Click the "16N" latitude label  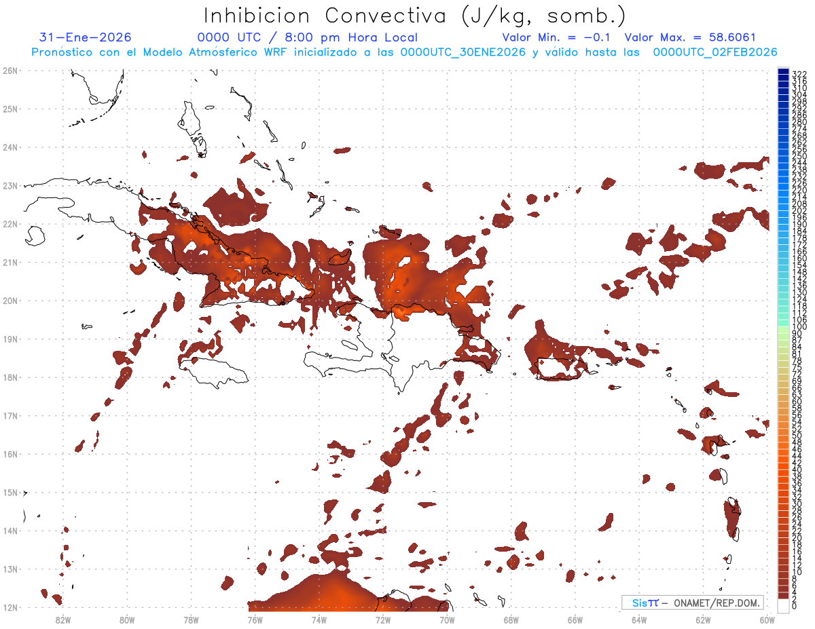10,454
